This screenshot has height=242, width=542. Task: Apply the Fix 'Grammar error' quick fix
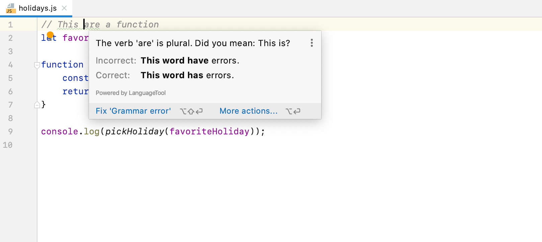pos(133,111)
